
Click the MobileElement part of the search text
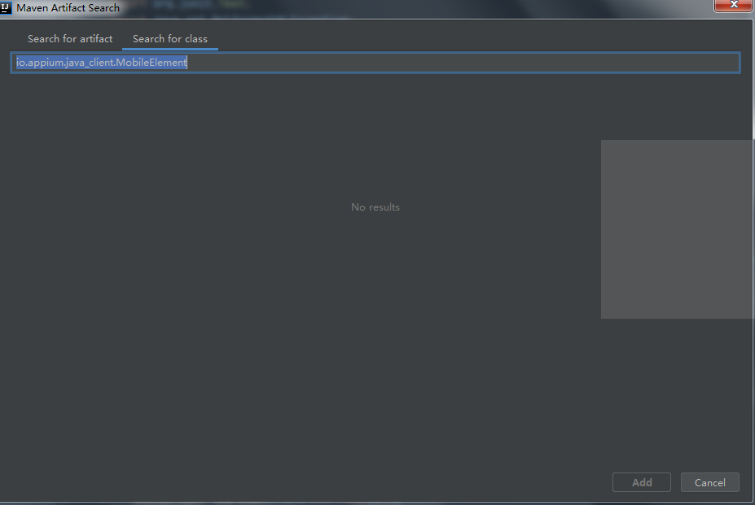point(151,63)
